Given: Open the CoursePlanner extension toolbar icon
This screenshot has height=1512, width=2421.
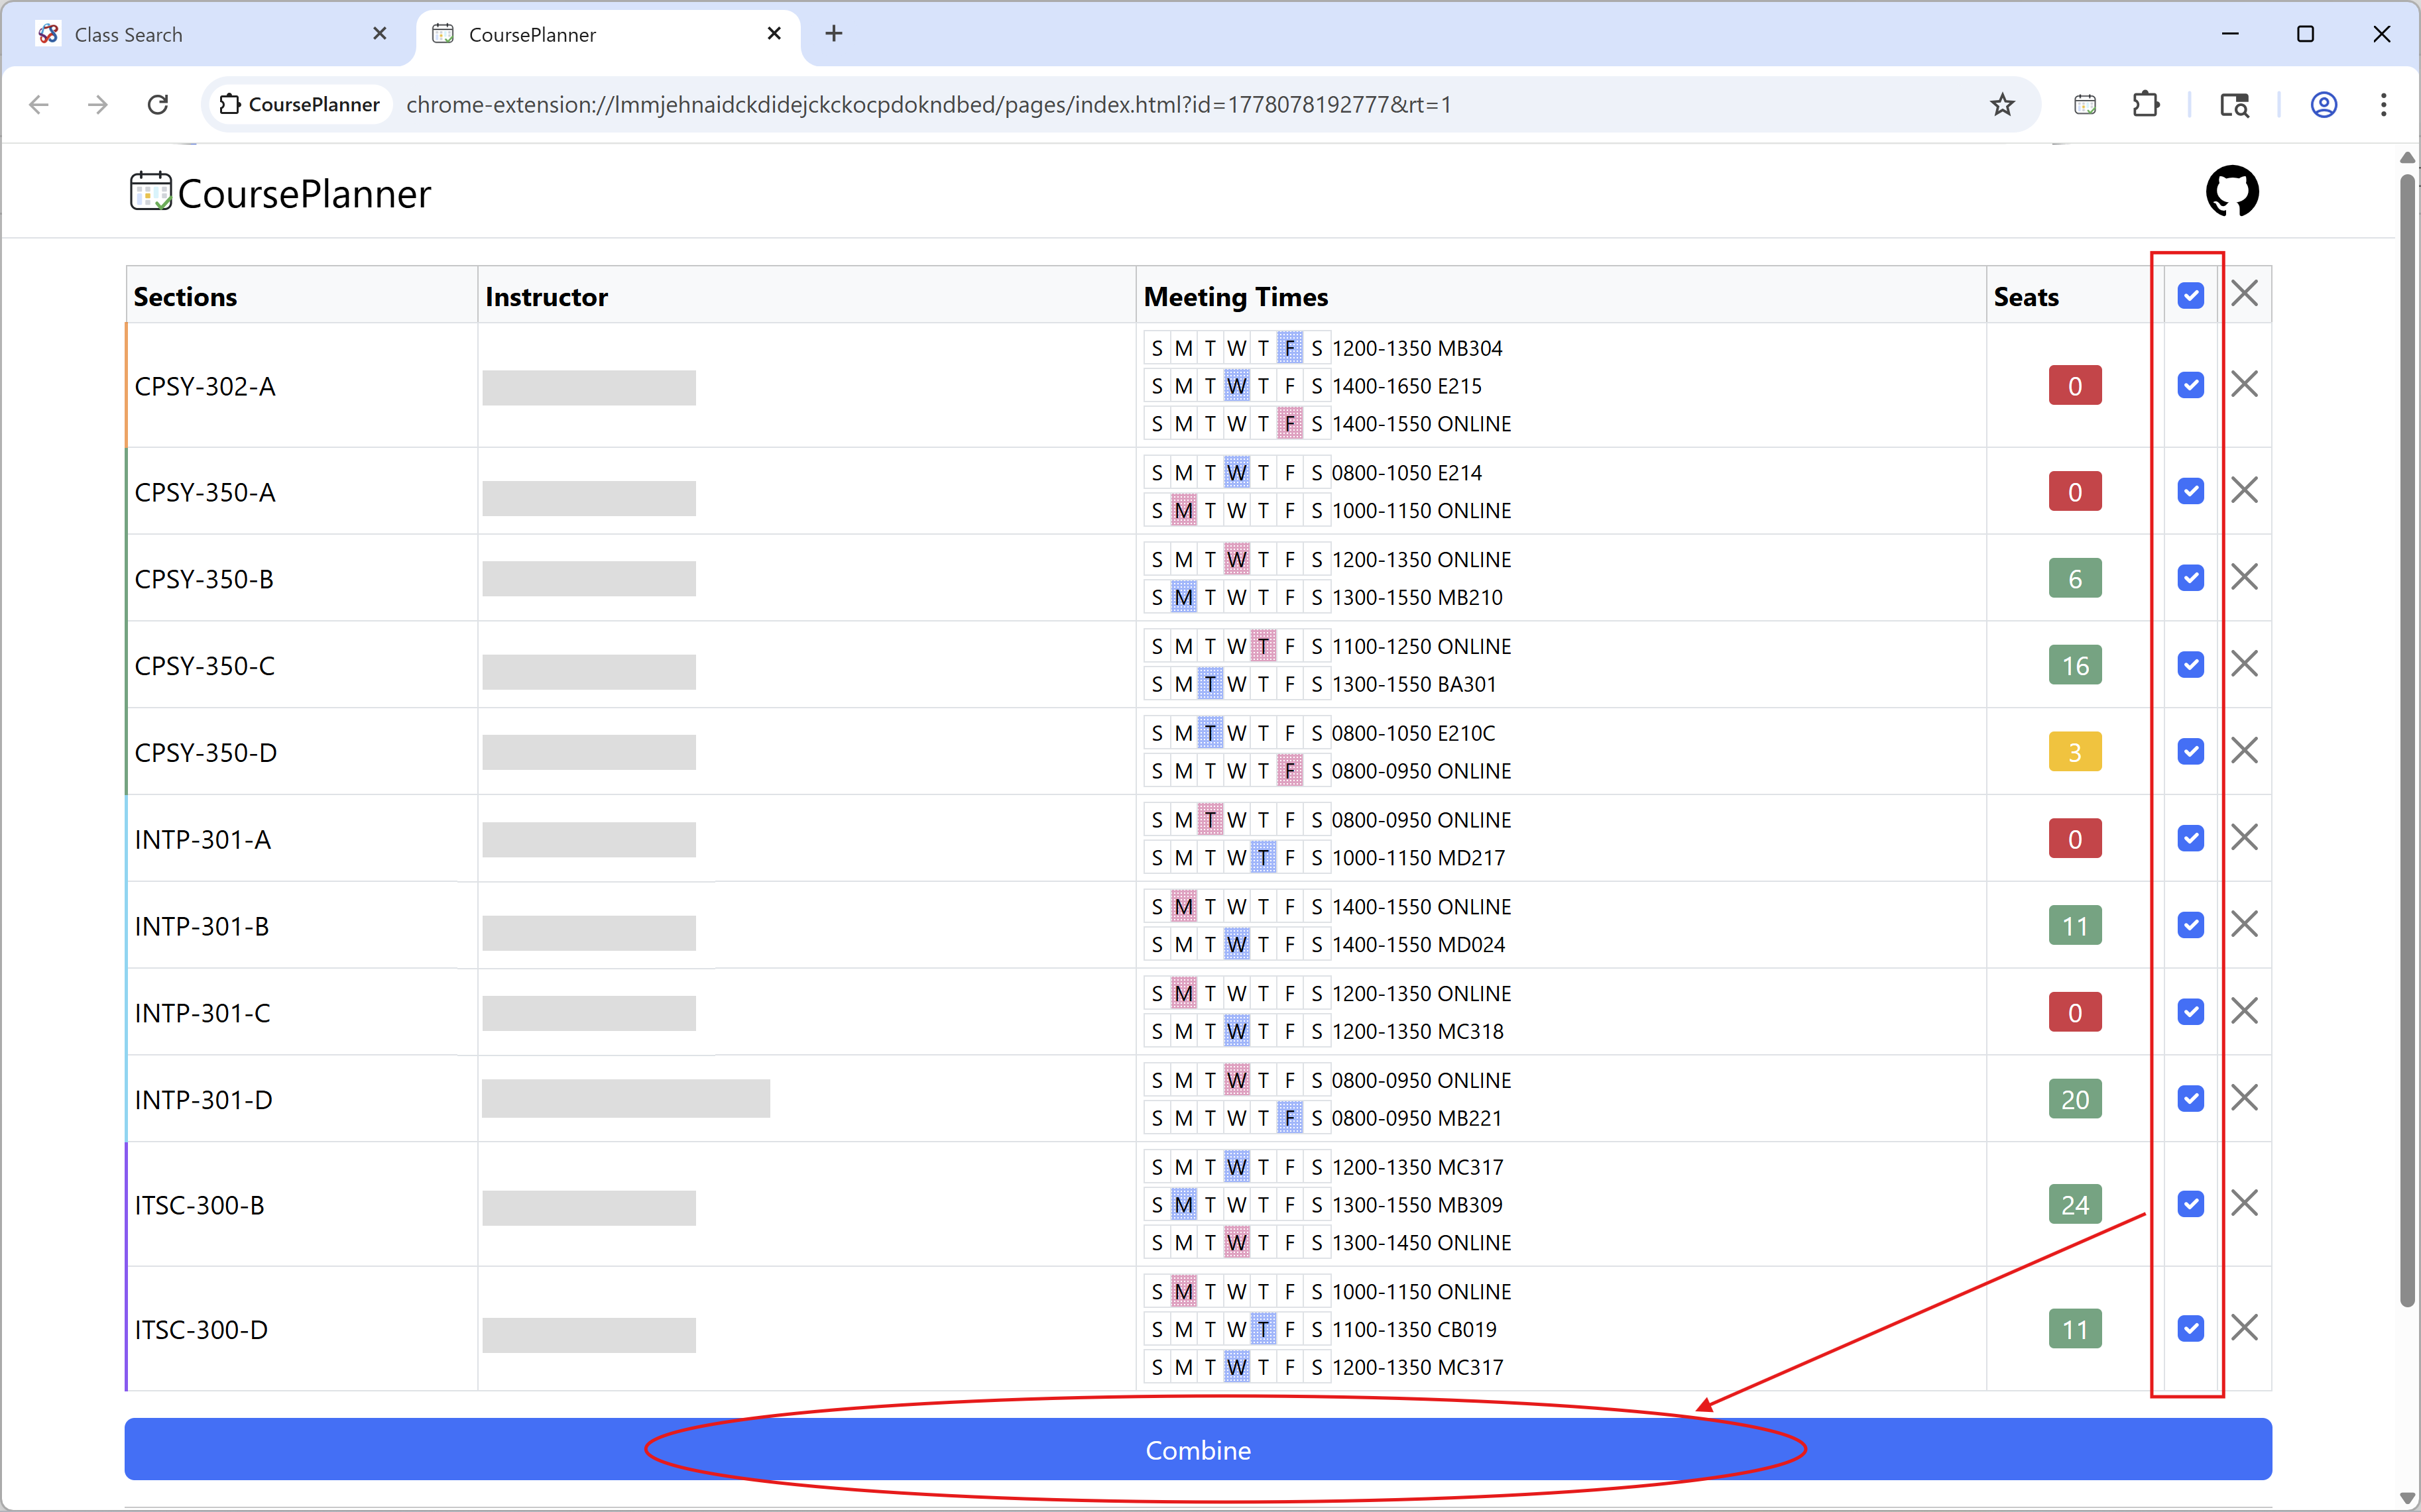Looking at the screenshot, I should pos(2085,104).
